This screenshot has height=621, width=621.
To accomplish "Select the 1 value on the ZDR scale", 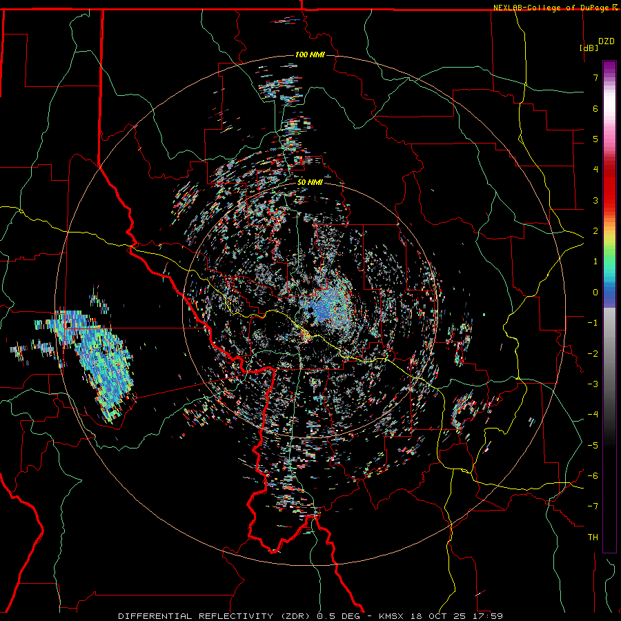I will coord(595,262).
